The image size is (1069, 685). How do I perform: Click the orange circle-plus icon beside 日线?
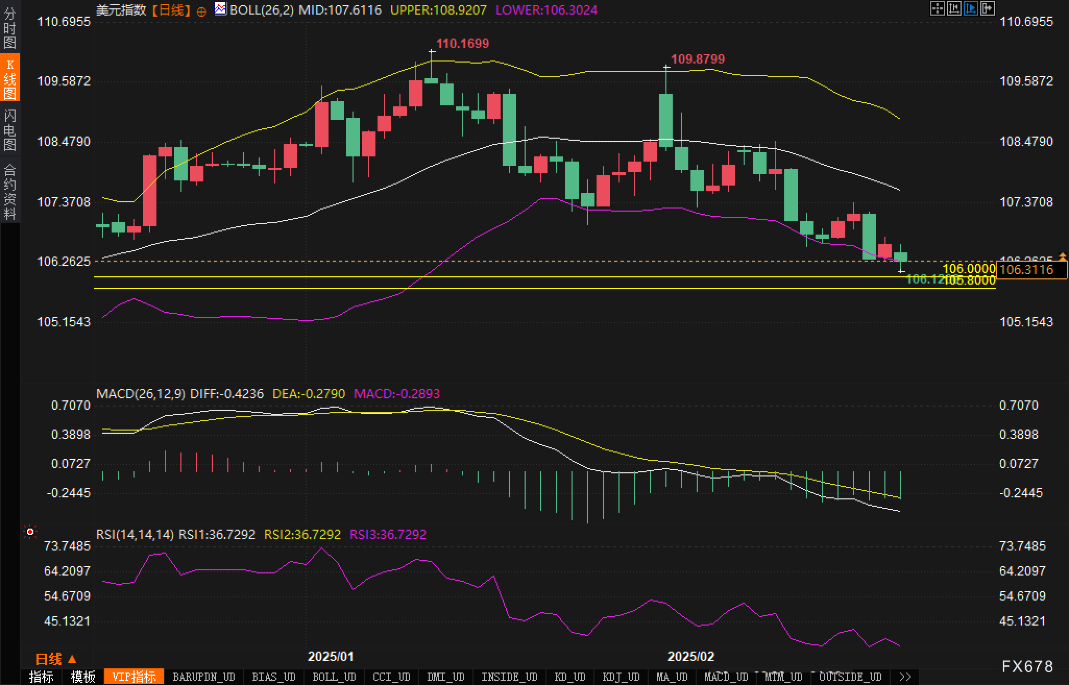tap(201, 11)
